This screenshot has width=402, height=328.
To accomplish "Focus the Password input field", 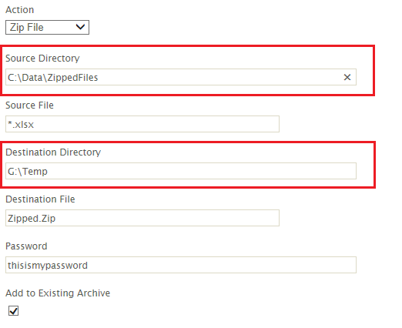I will pos(181,265).
